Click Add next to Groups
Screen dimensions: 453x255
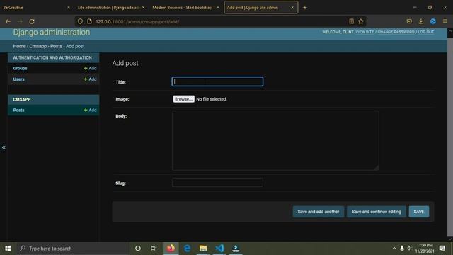pyautogui.click(x=90, y=68)
